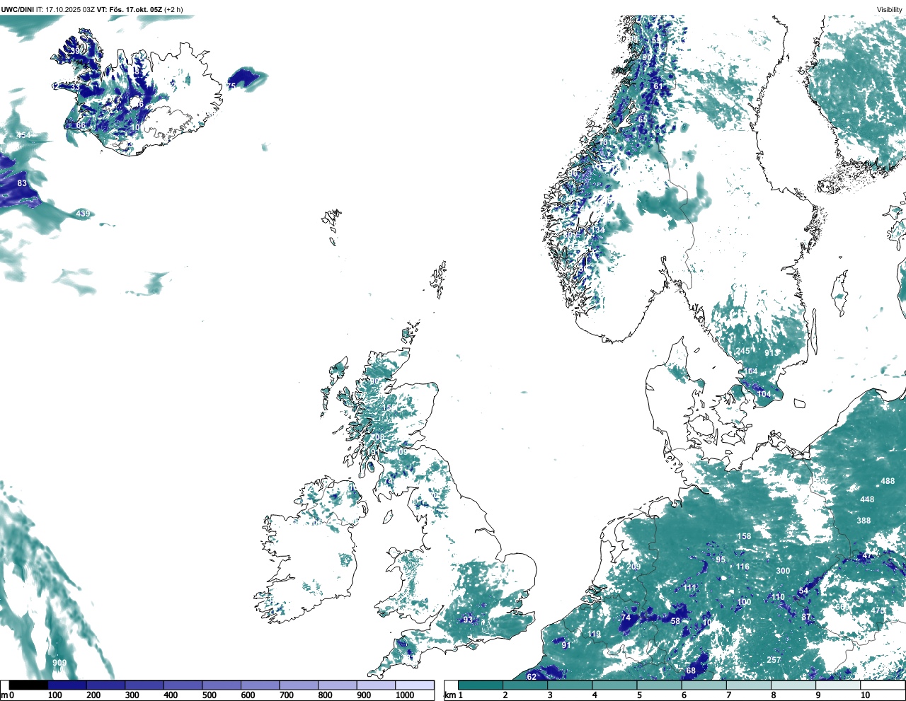Click the '104' value at Sweden's southern tip
Viewport: 906px width, 701px height.
[x=764, y=394]
